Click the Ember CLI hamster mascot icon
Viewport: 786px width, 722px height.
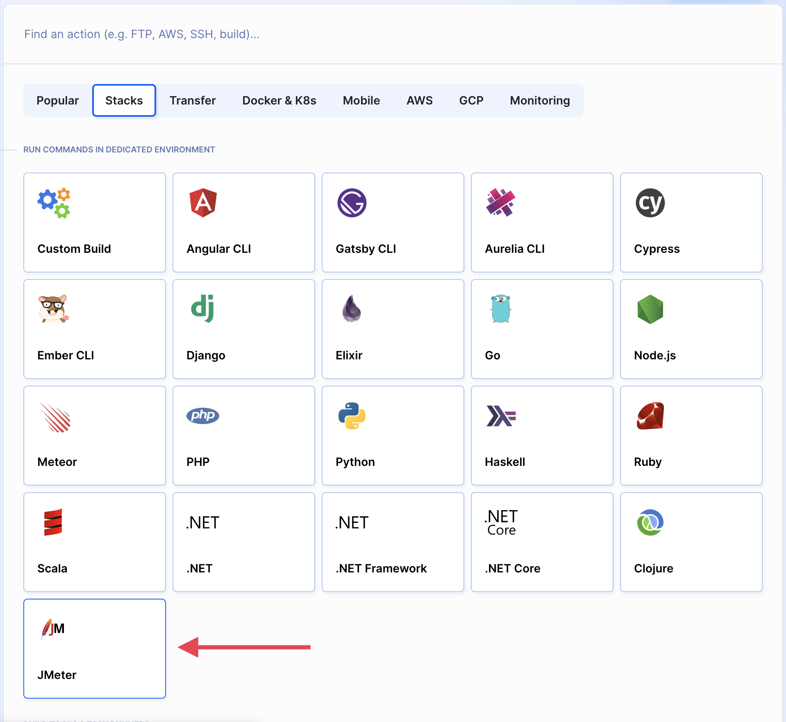54,309
